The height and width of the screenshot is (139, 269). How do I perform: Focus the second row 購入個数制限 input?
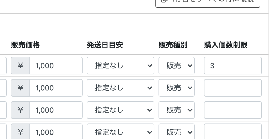pos(233,88)
